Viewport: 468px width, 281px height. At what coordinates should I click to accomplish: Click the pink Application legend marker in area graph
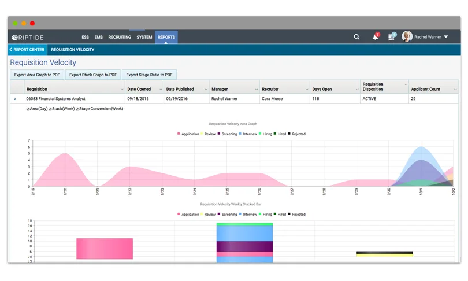[x=179, y=134]
